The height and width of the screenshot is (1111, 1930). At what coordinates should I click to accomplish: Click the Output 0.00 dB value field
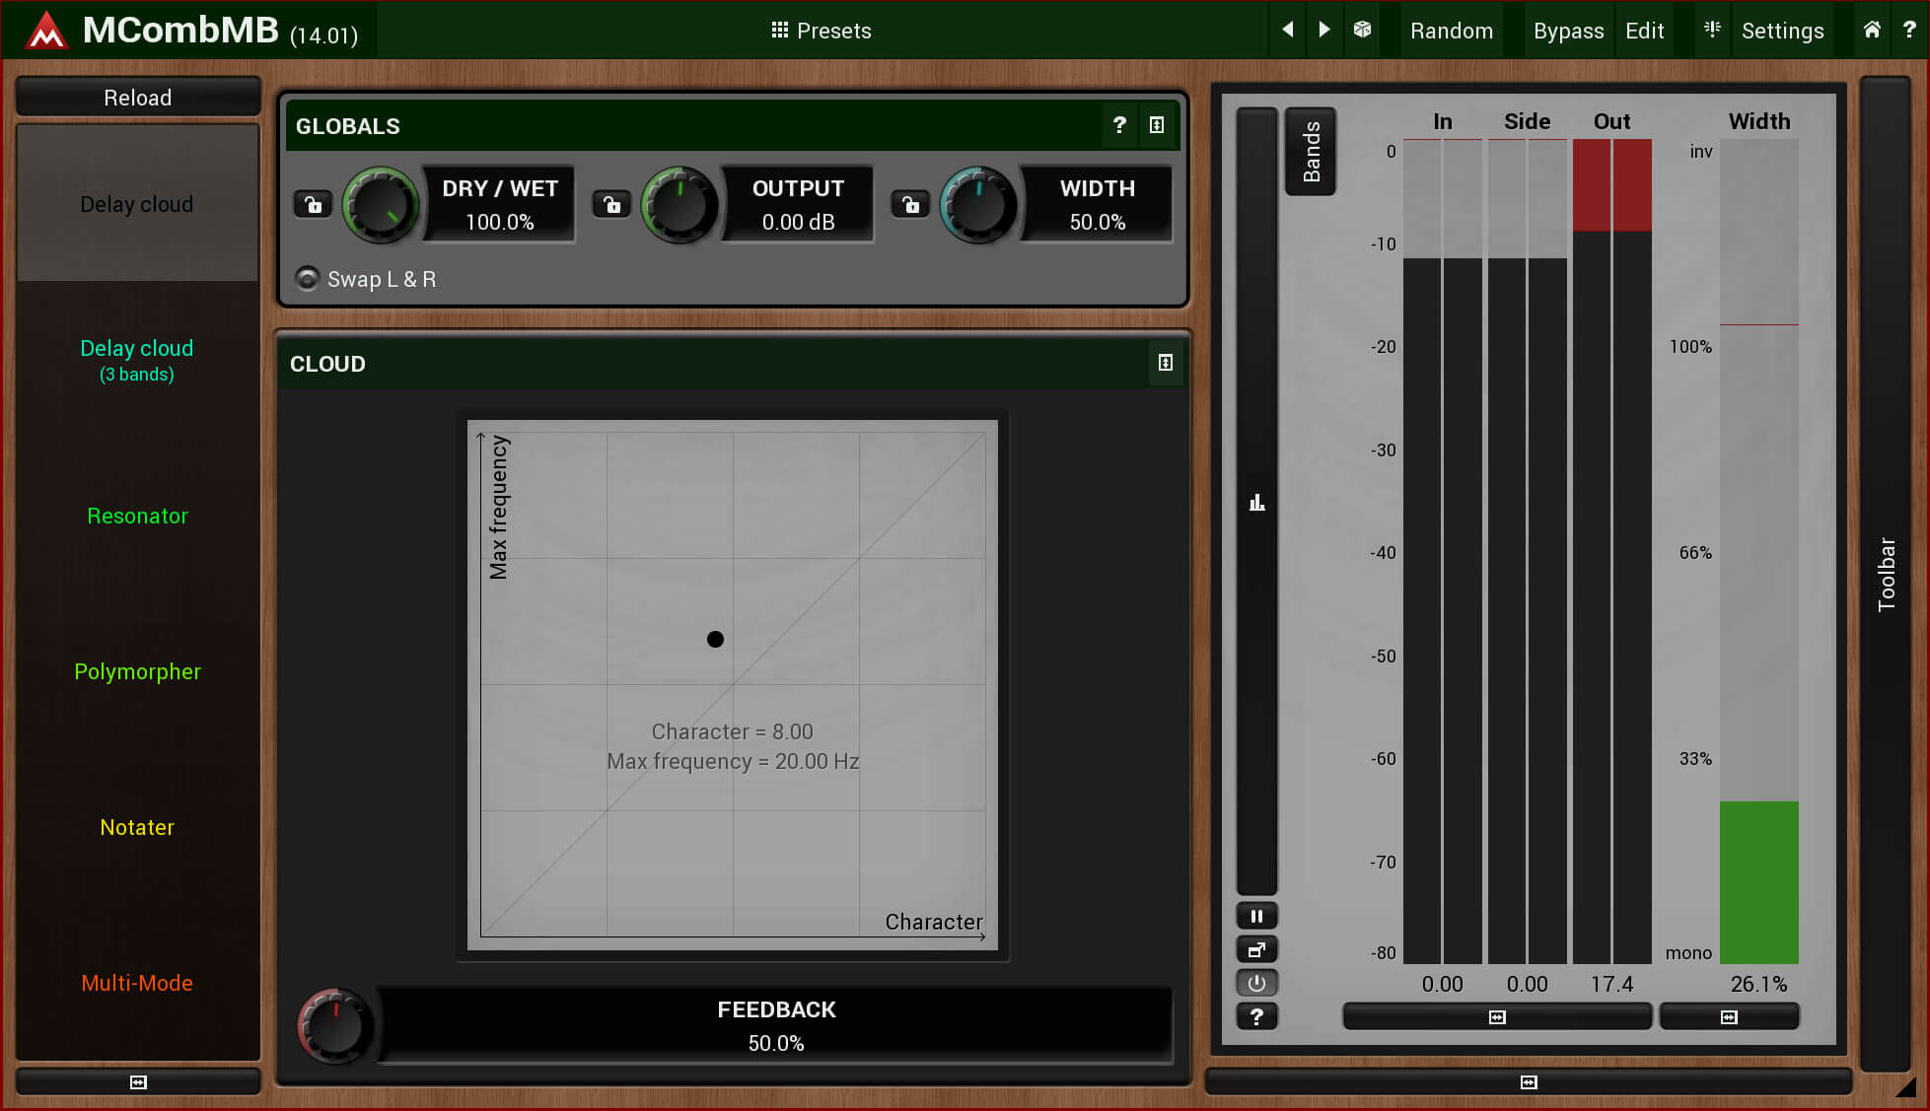798,204
